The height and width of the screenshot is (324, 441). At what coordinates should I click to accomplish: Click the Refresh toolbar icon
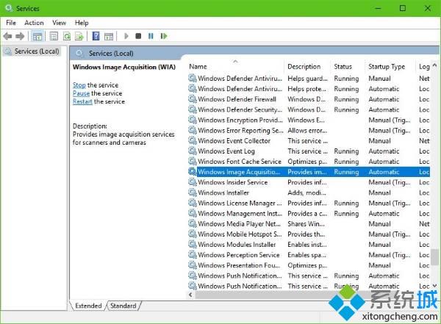[67, 36]
